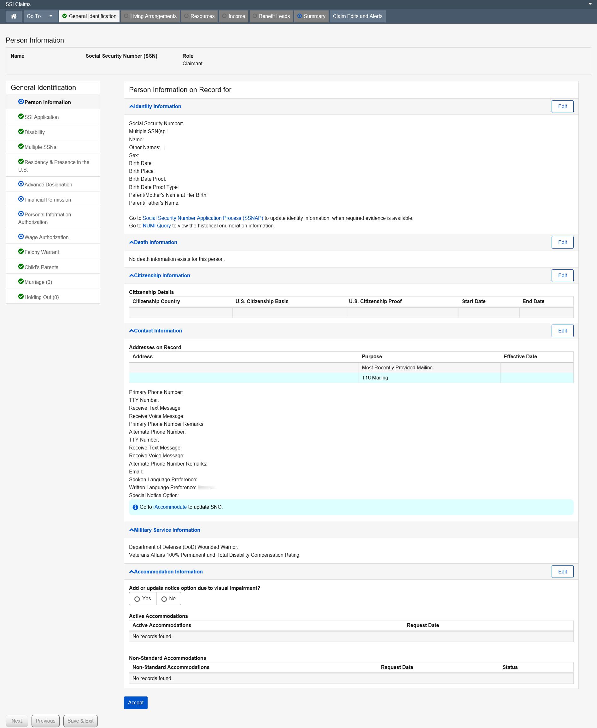The width and height of the screenshot is (597, 728).
Task: Click the green checkmark icon beside Felony Warrant
Action: point(21,251)
